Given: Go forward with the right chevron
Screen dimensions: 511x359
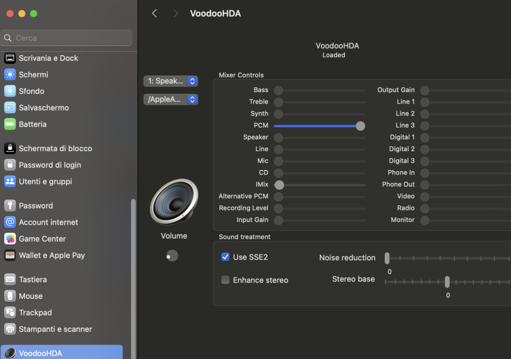Looking at the screenshot, I should pyautogui.click(x=176, y=13).
